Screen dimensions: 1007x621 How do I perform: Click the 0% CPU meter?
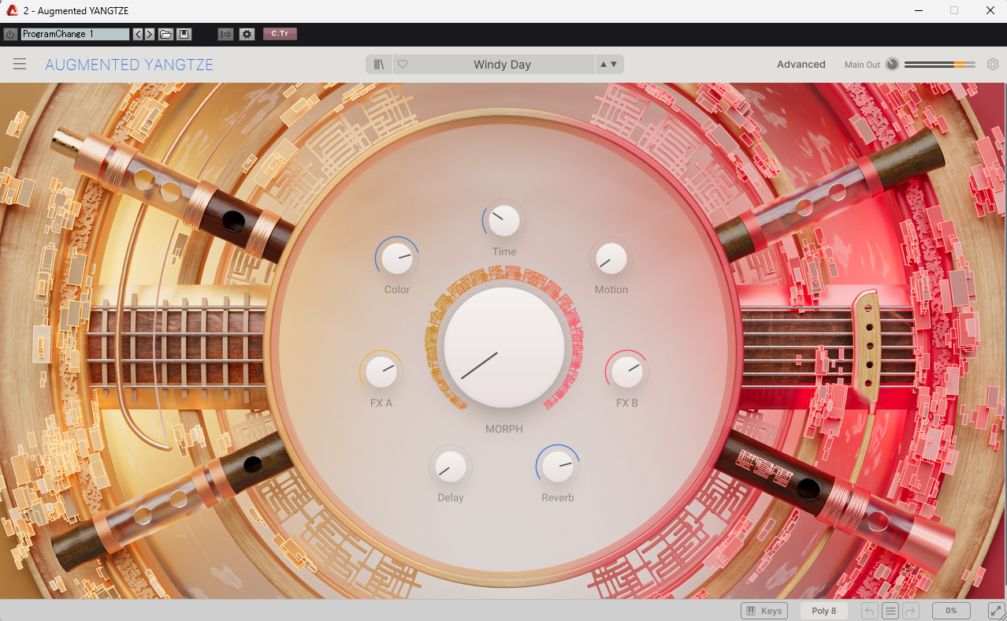pyautogui.click(x=951, y=611)
